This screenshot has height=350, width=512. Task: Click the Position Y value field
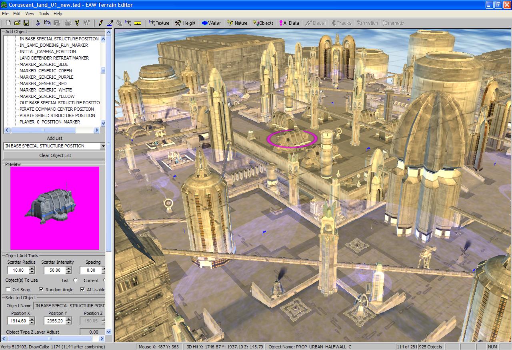(55, 321)
